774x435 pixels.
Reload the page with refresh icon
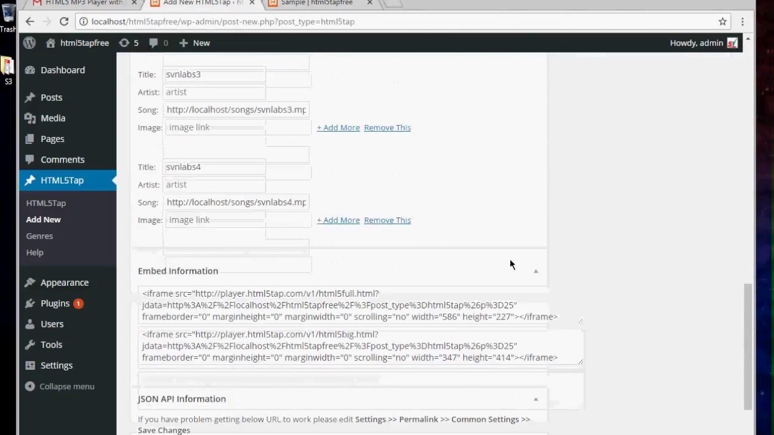(x=63, y=22)
